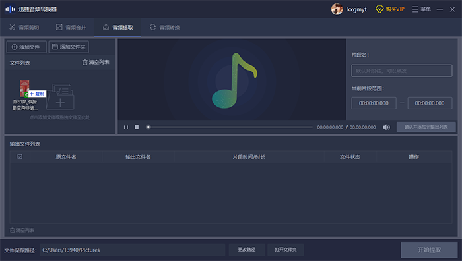Viewport: 462px width, 261px height.
Task: Click the save path field C:/Users/13940/Pictures
Action: [133, 250]
